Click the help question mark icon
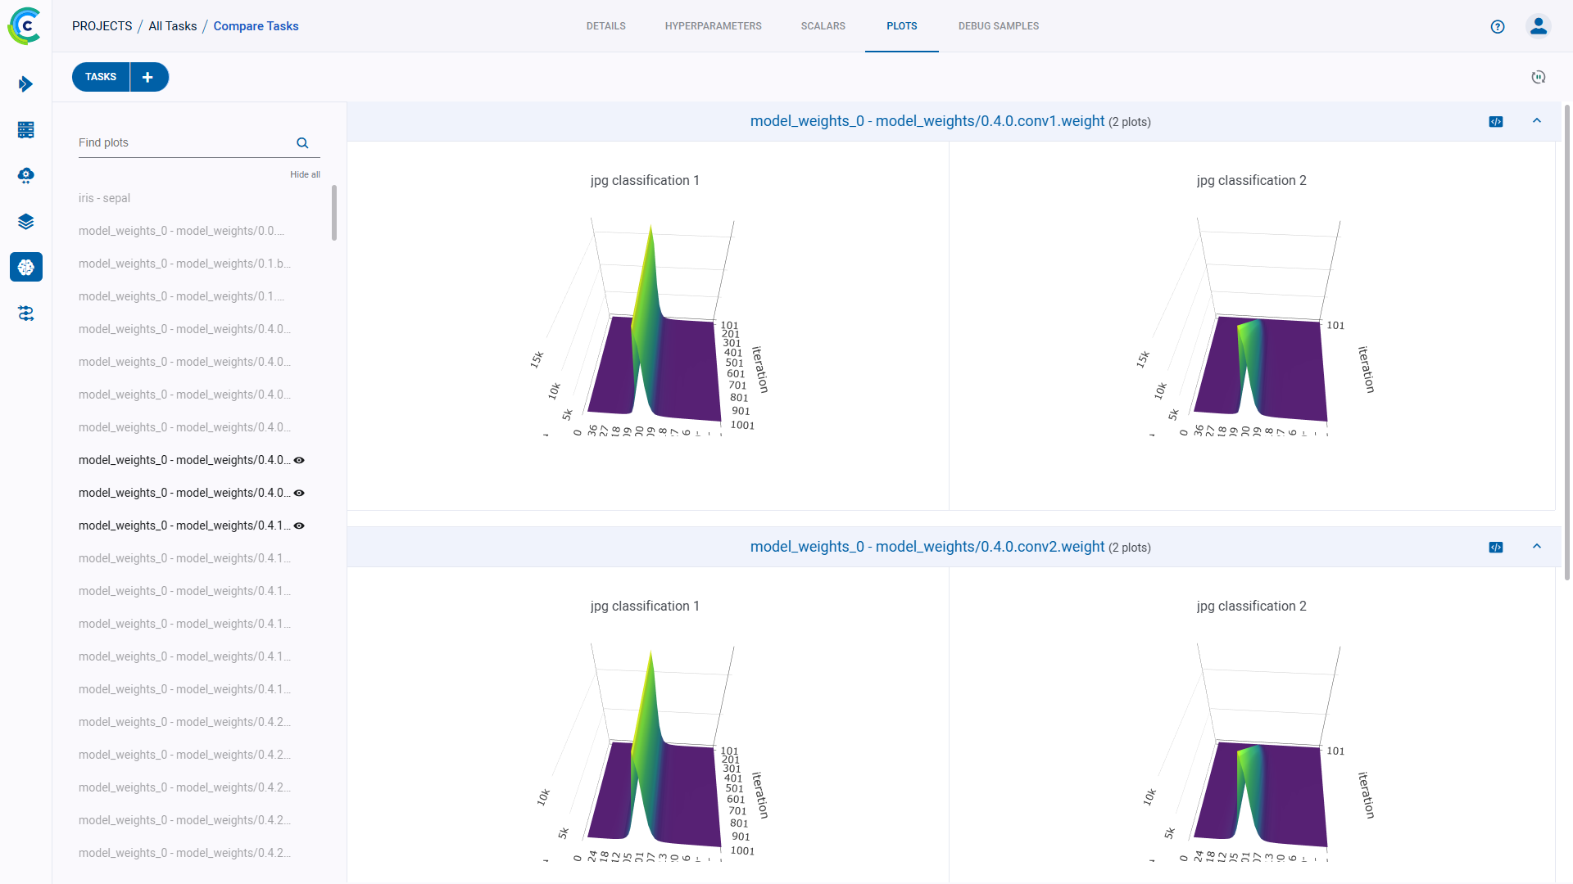Screen dimensions: 1573x884 [x=1498, y=26]
